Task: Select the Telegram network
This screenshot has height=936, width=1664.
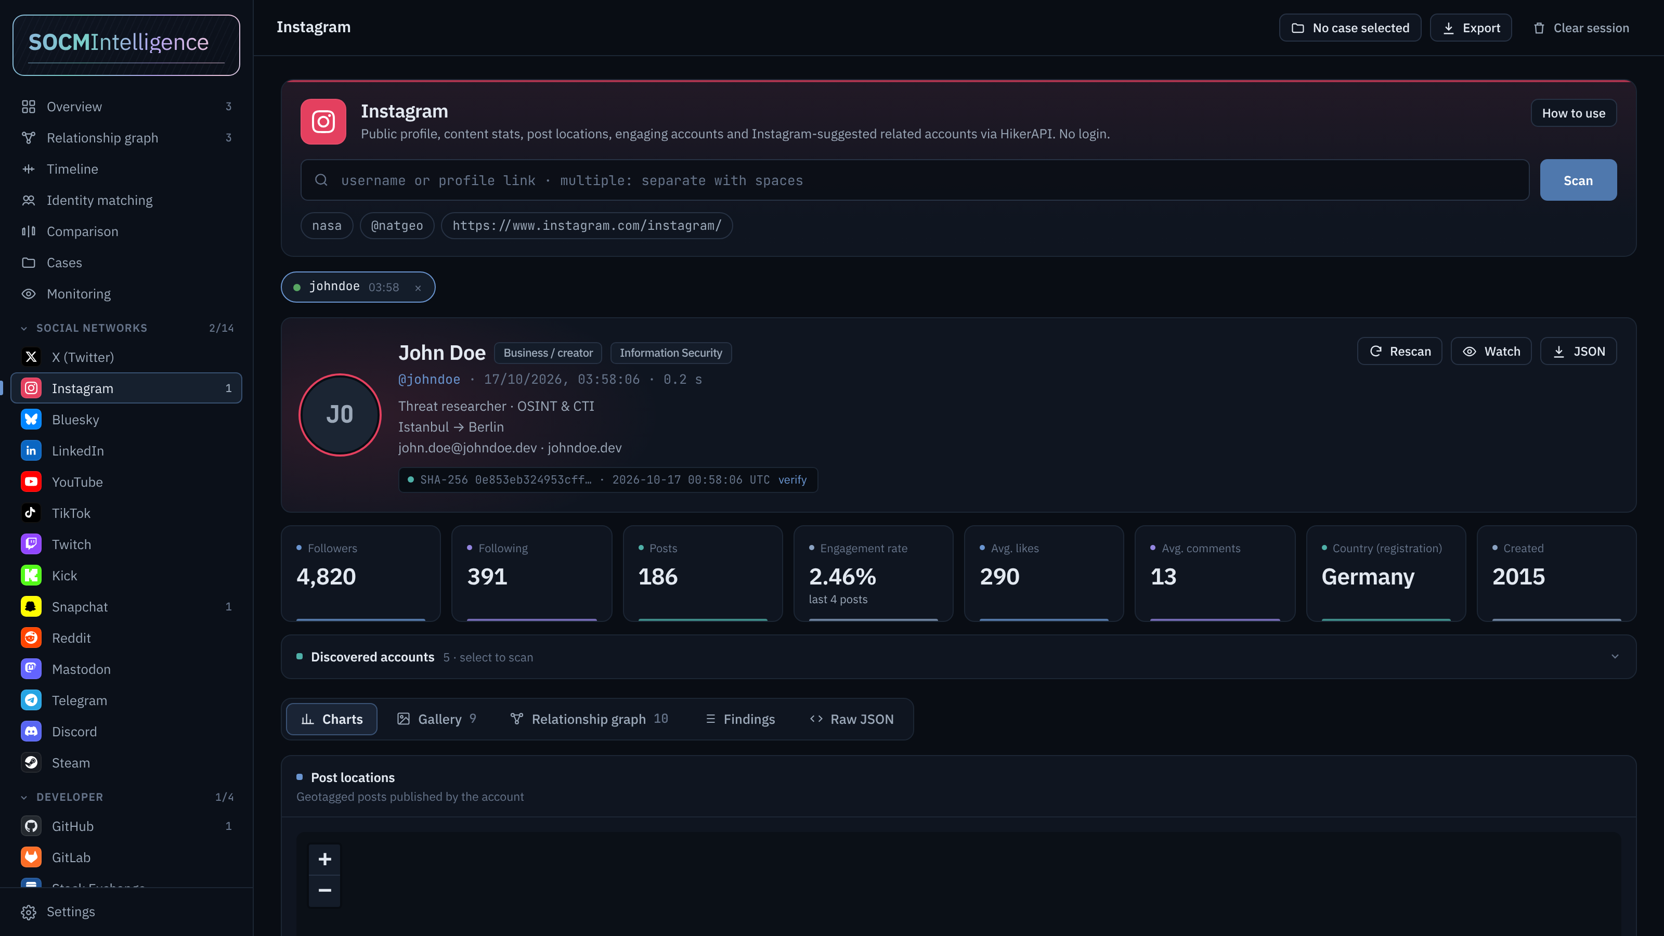Action: pyautogui.click(x=126, y=700)
